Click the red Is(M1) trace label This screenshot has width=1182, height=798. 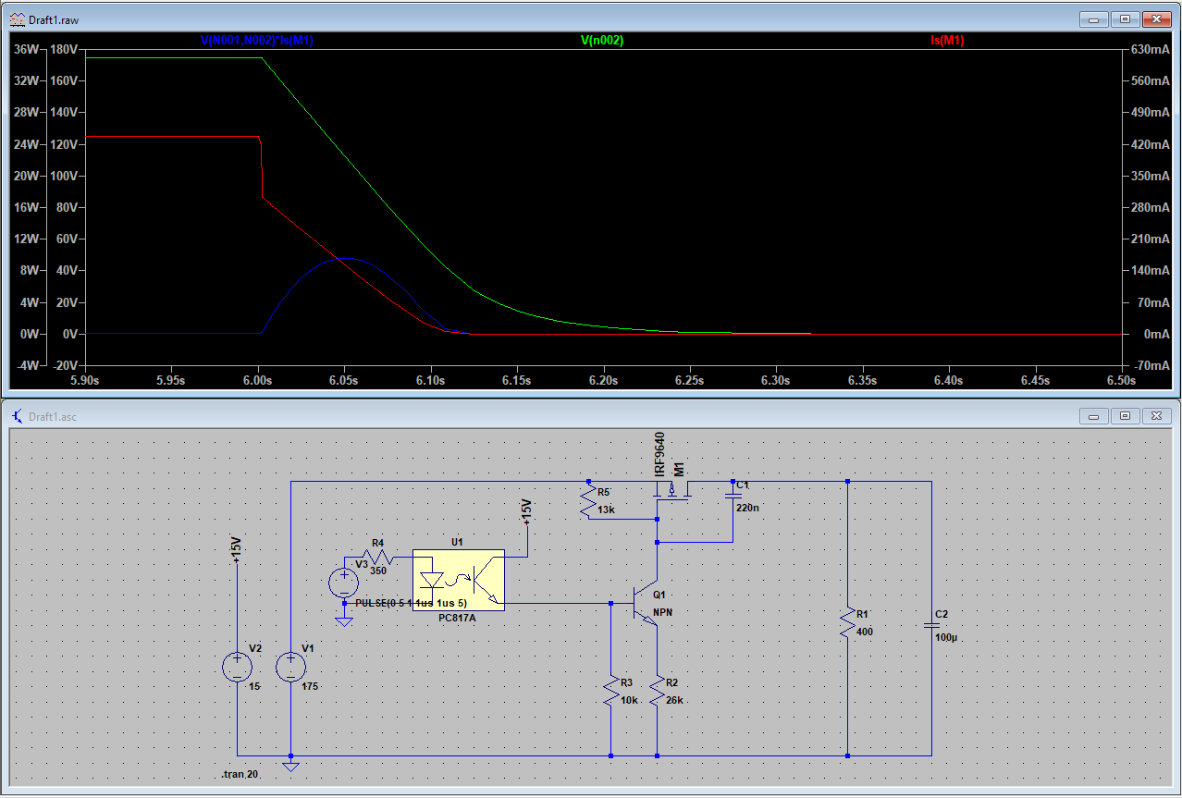[x=947, y=41]
